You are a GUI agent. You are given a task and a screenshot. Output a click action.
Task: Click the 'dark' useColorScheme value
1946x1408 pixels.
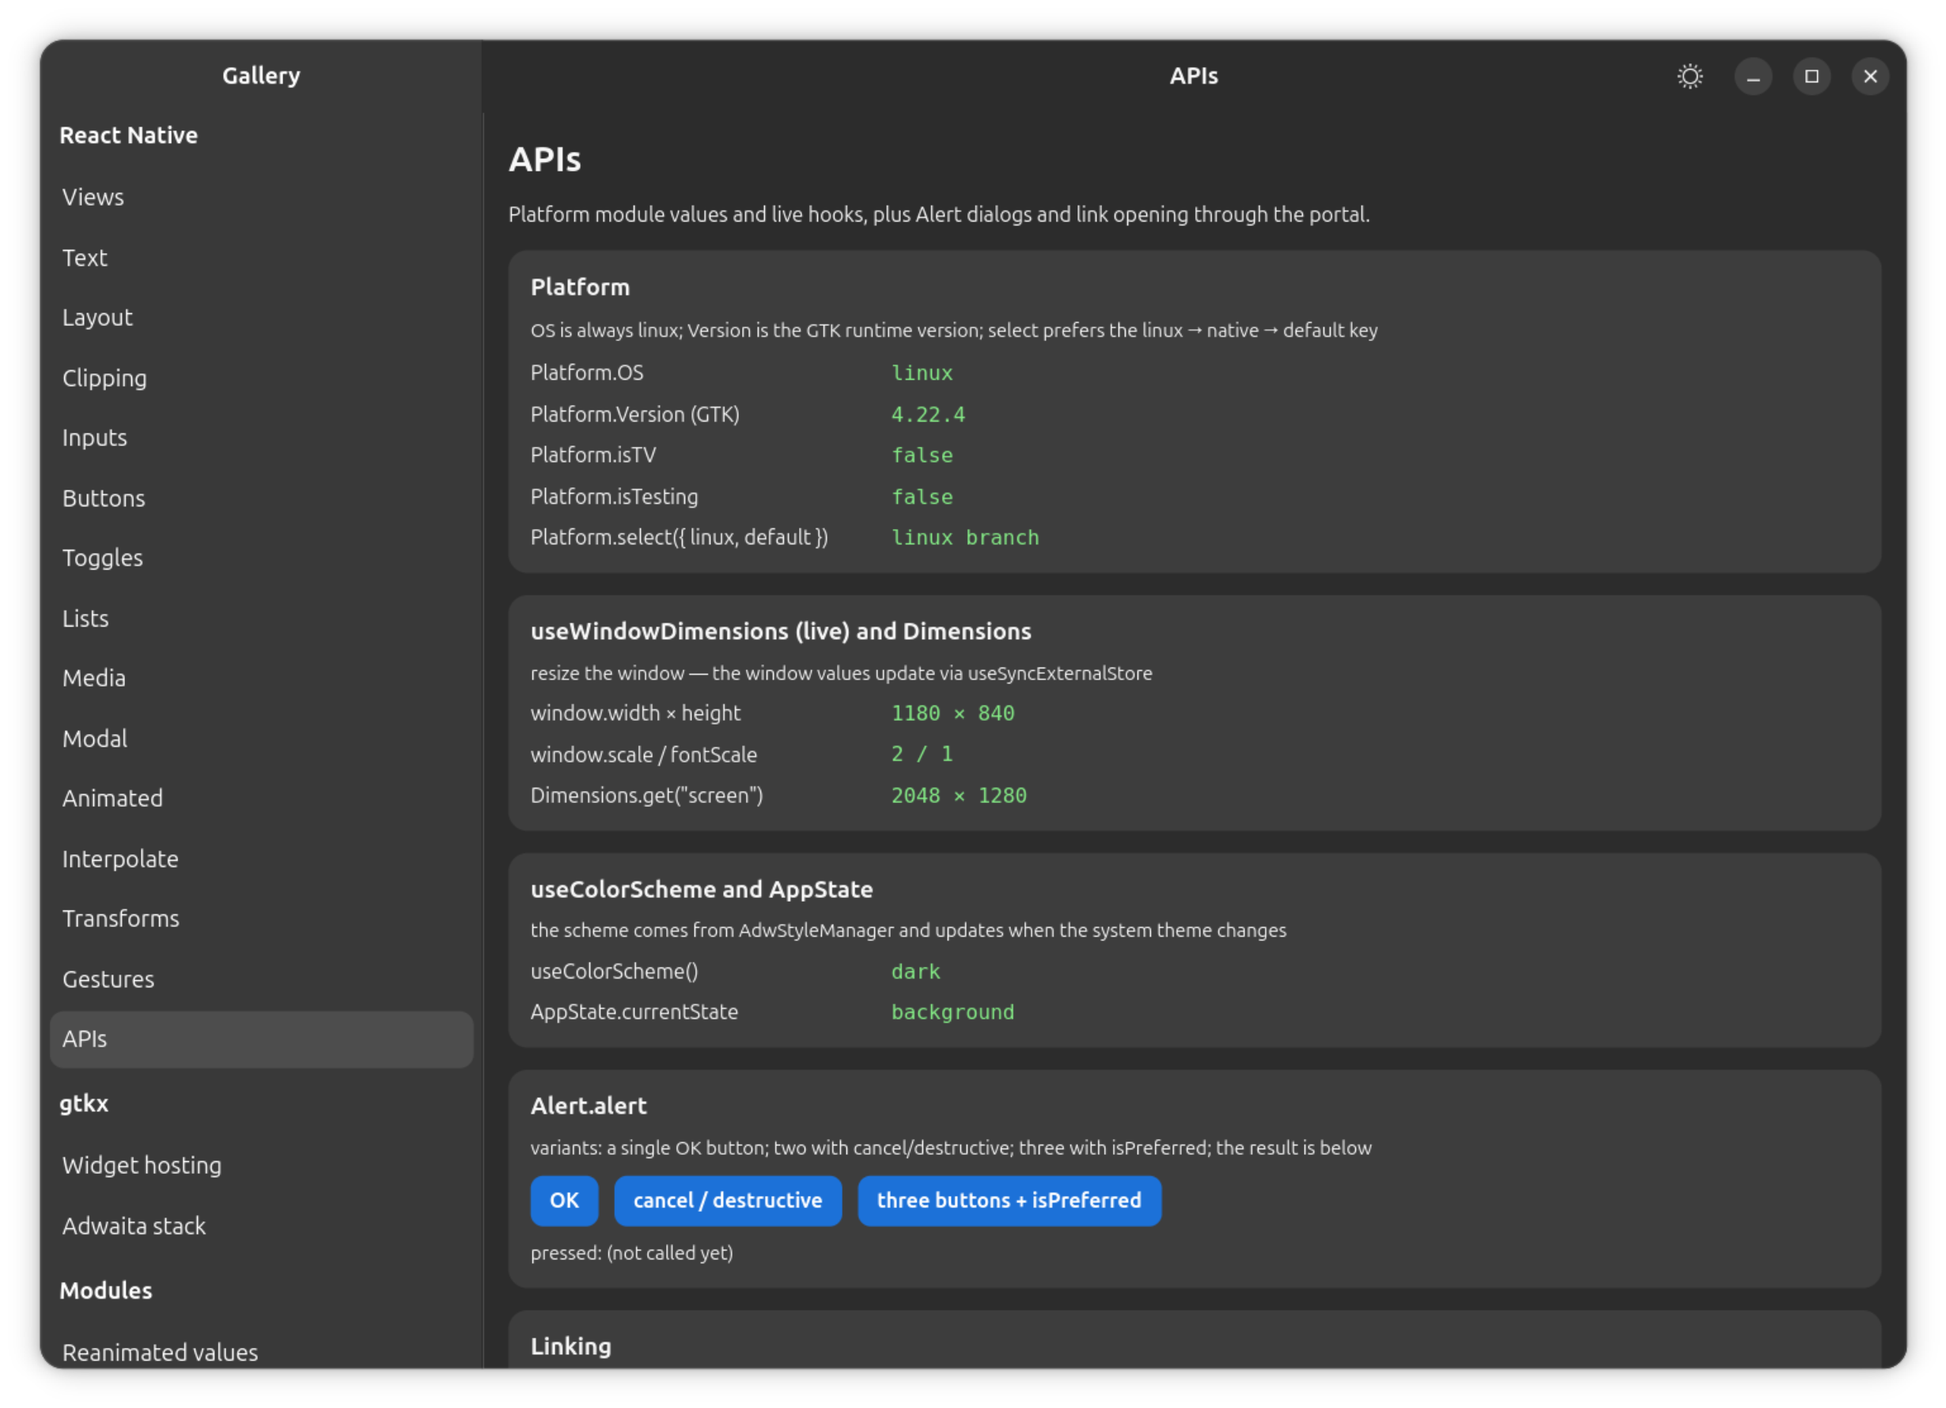pos(915,971)
